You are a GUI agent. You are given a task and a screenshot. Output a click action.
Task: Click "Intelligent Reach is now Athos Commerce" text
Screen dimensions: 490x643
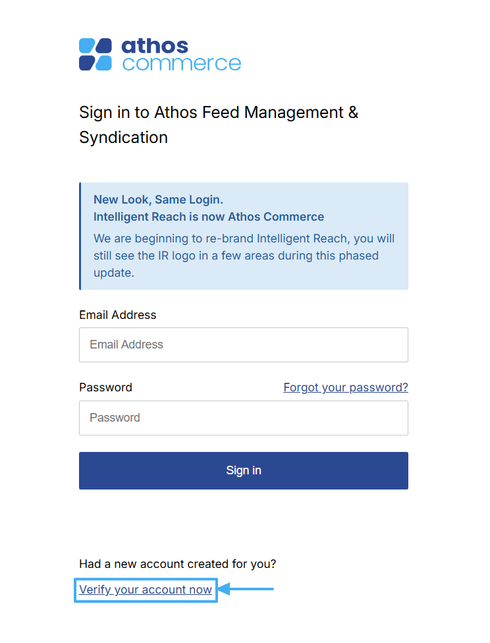pyautogui.click(x=209, y=217)
